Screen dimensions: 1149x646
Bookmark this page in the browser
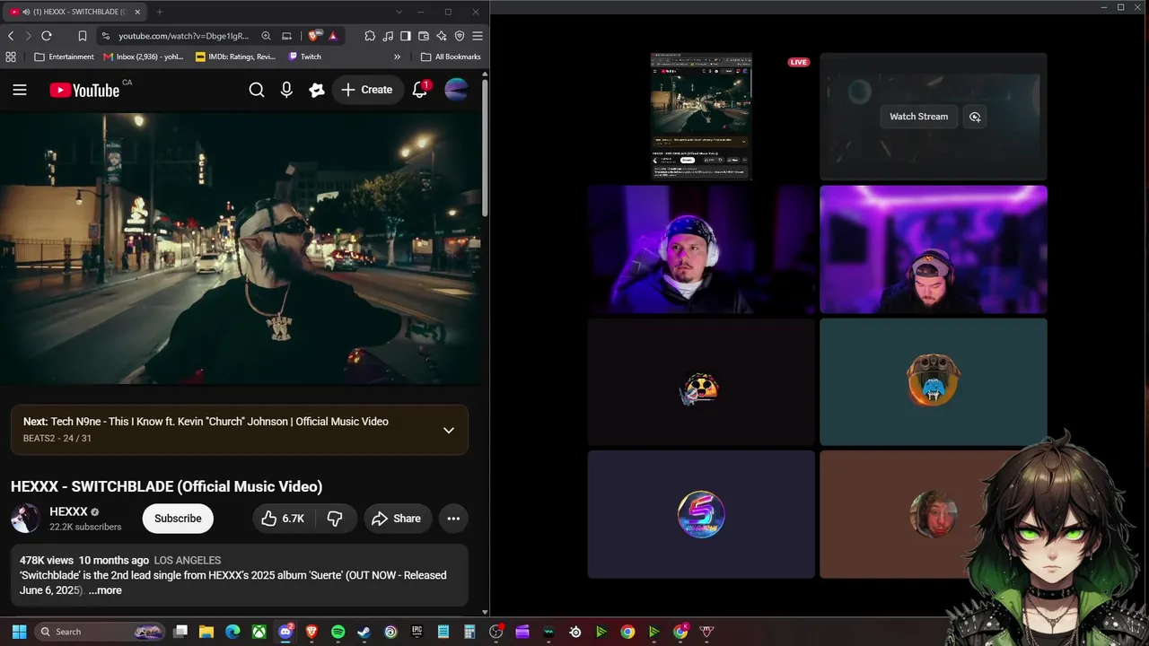click(x=82, y=36)
